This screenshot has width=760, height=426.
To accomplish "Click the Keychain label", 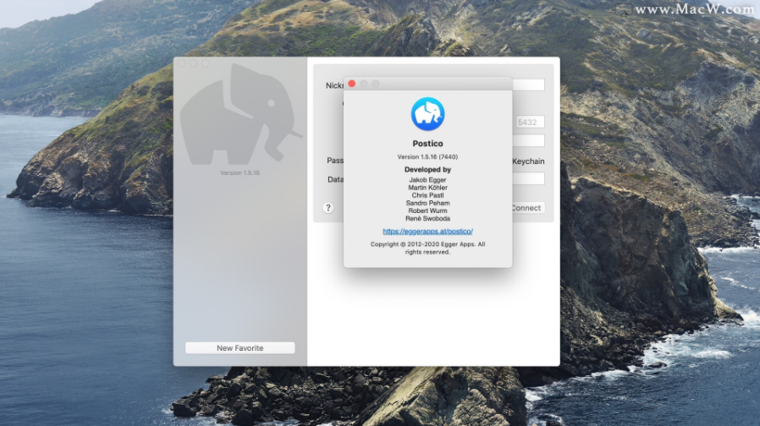I will (x=528, y=161).
